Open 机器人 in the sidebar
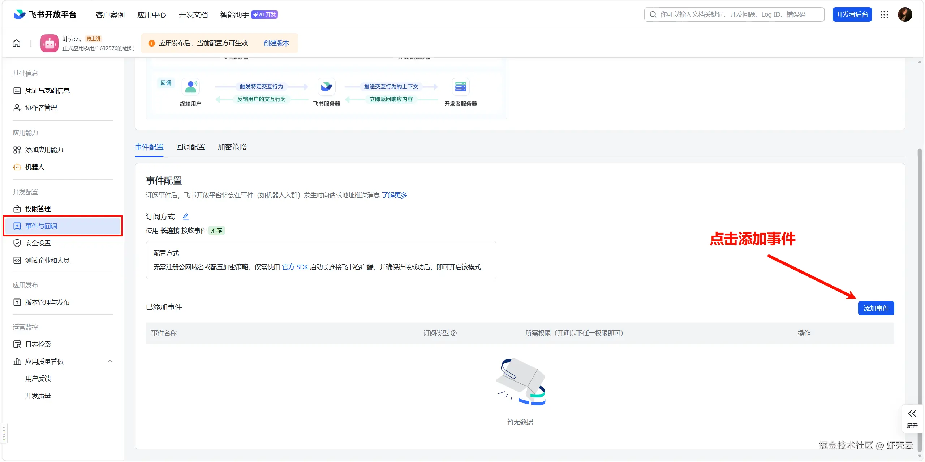925x462 pixels. pyautogui.click(x=35, y=167)
